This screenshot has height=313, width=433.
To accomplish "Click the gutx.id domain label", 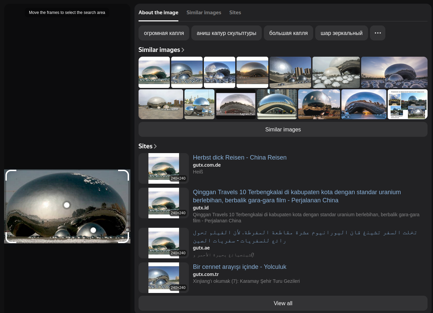I will tap(201, 208).
